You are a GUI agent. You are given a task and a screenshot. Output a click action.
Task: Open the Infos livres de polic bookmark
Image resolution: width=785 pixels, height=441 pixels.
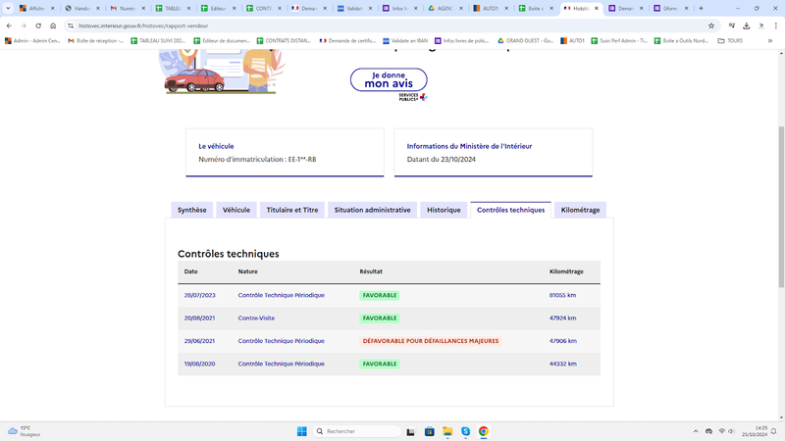(461, 40)
